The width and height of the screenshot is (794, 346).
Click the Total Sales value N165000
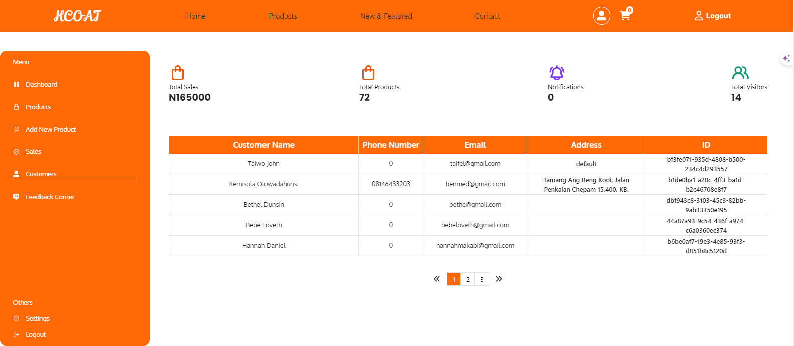(190, 97)
